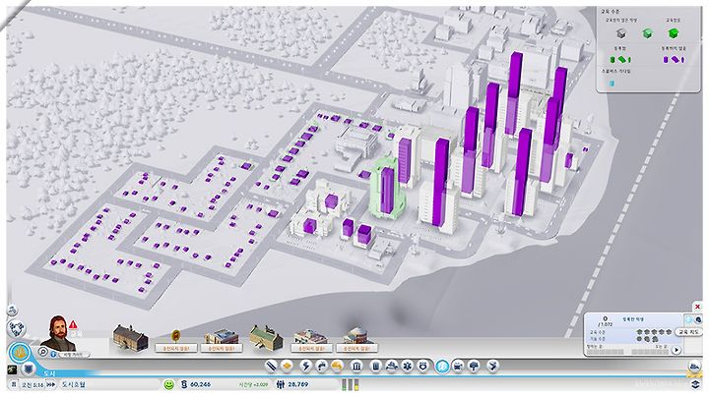Click the green happy face approval icon

169,385
